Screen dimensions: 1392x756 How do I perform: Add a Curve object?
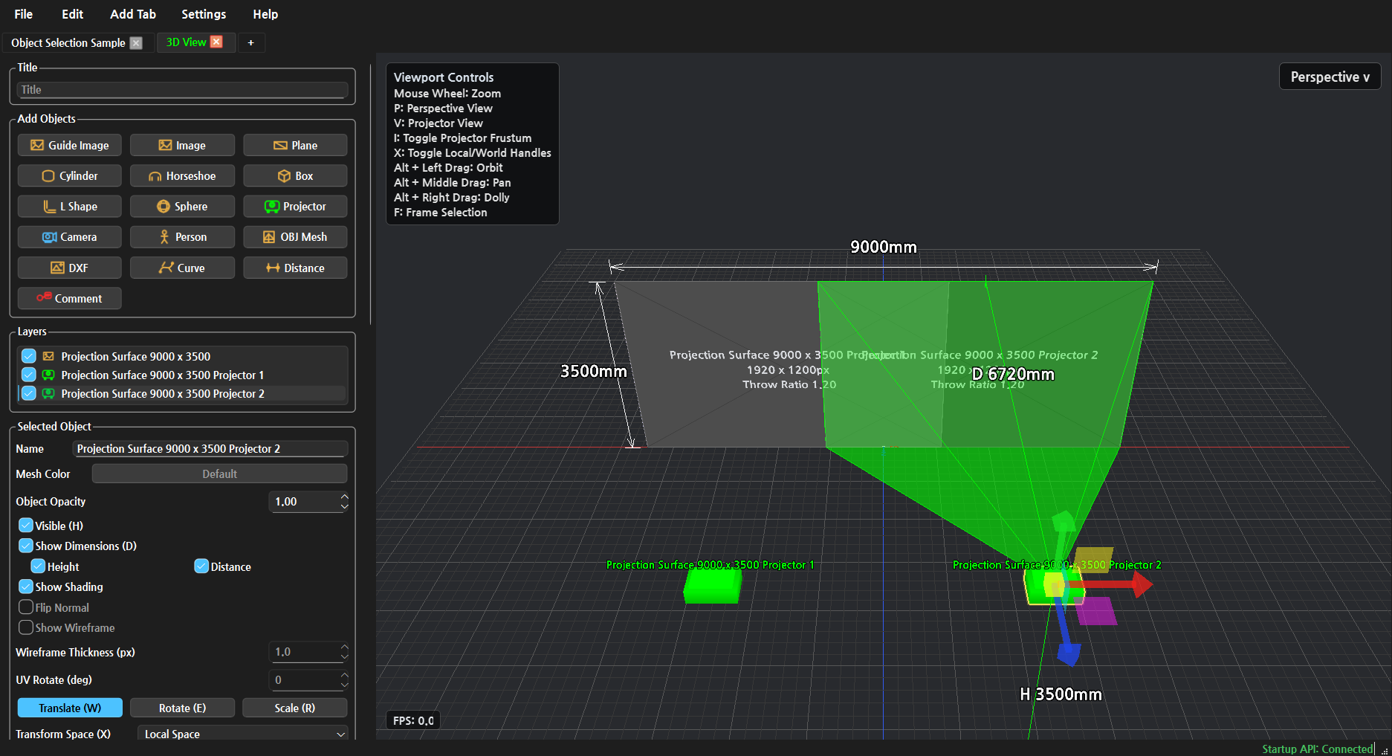[182, 268]
